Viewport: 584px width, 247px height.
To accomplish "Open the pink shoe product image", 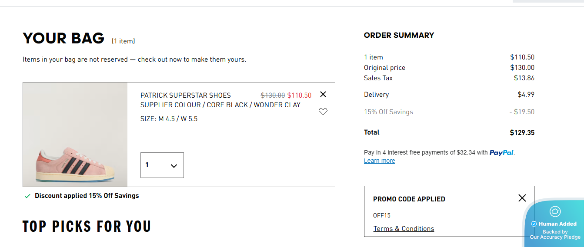I will 75,135.
